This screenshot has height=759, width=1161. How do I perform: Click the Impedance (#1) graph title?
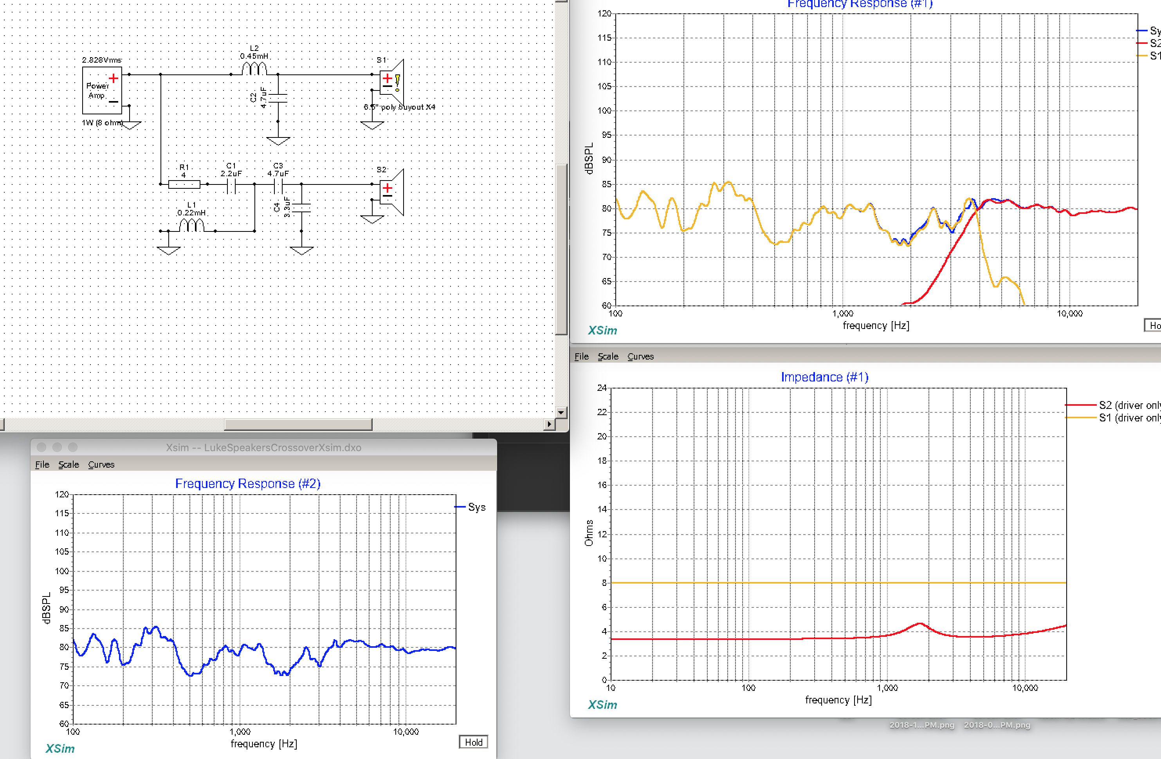[x=824, y=377]
